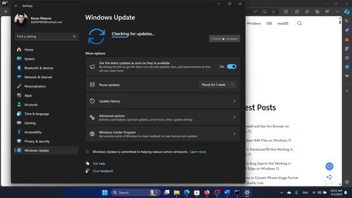Open Settings gear icon in taskbar
Viewport: 352px width, 198px height.
[247, 193]
